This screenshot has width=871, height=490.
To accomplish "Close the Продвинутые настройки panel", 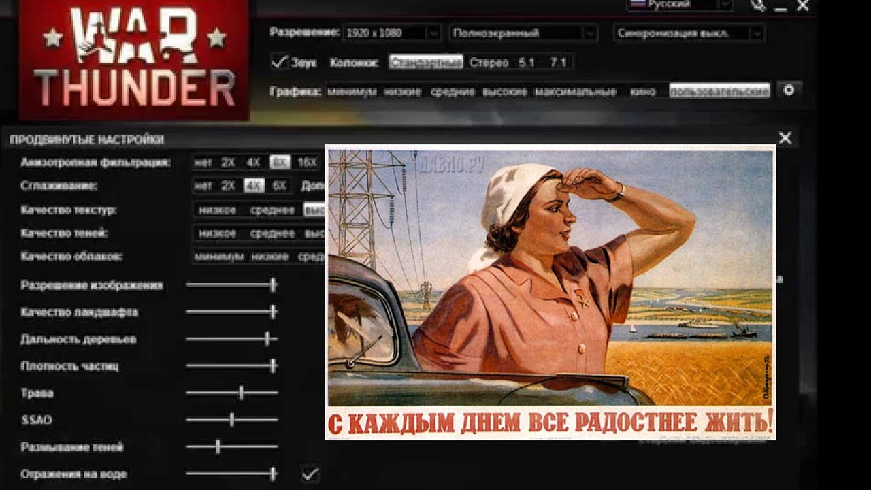I will [x=785, y=138].
